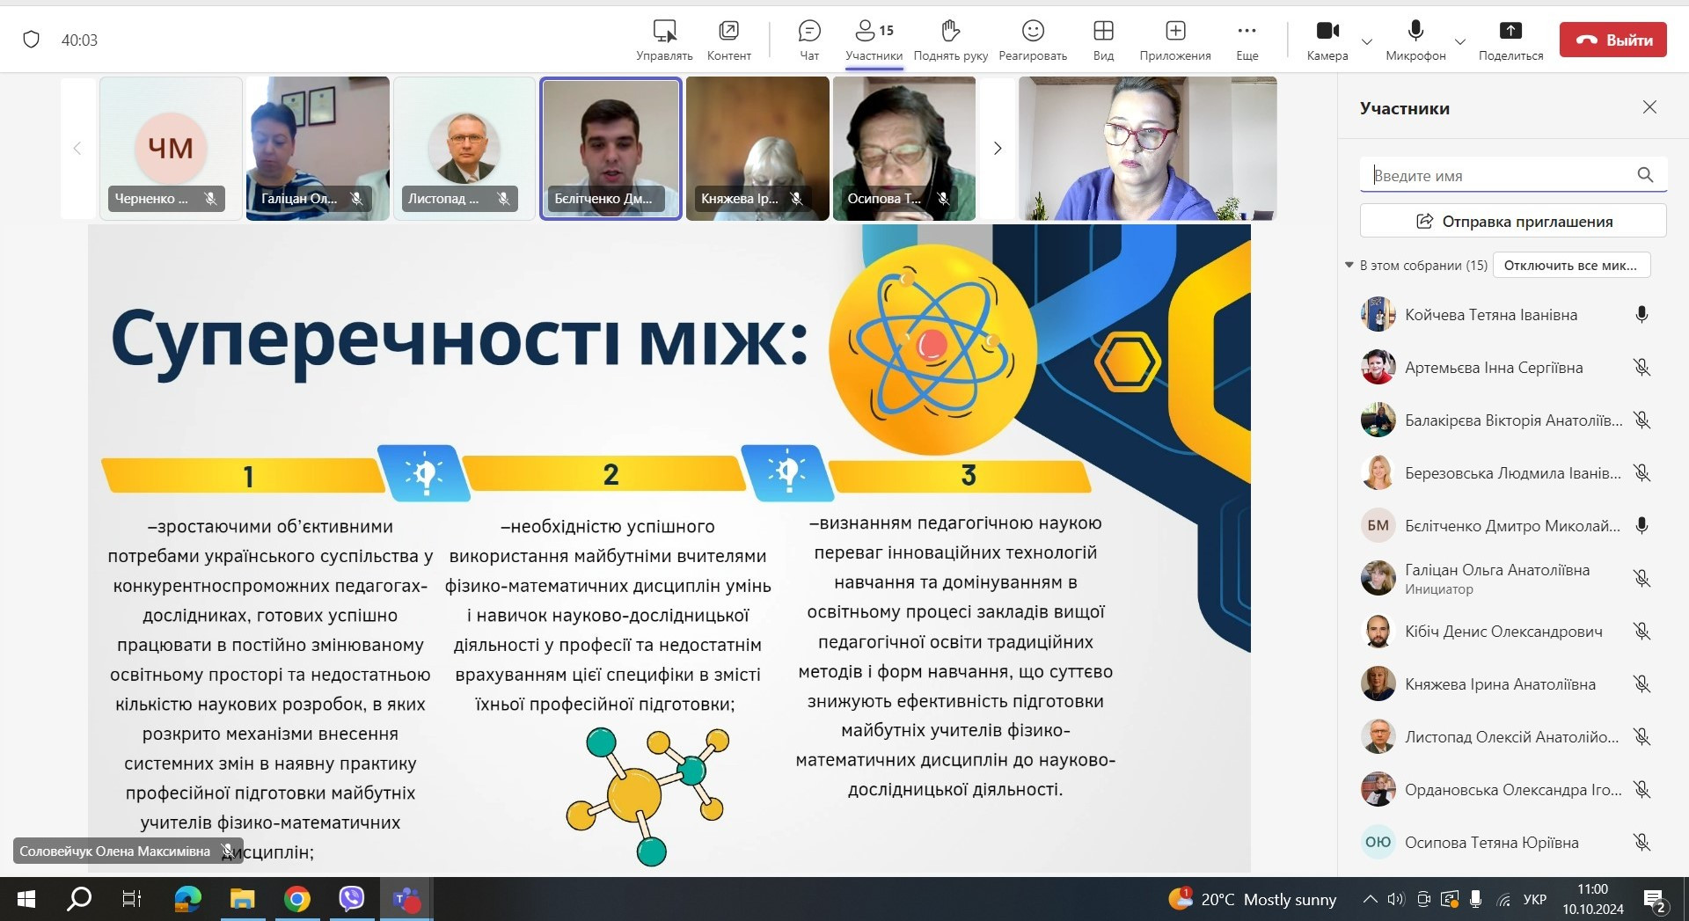Click Microsoft Teams taskbar icon
The width and height of the screenshot is (1689, 921).
406,899
